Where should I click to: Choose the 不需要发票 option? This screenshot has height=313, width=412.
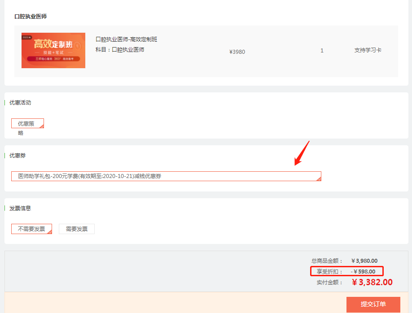pos(31,229)
